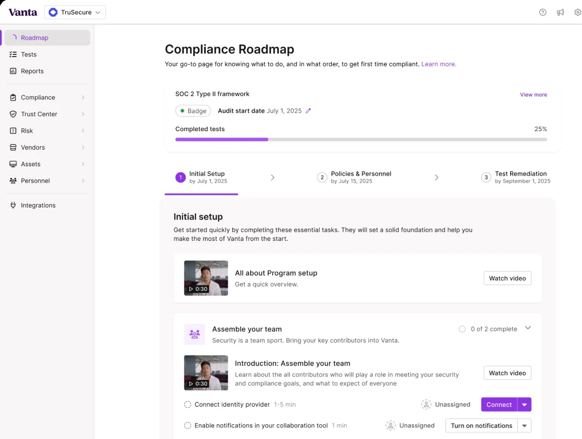Open Turn on notifications dropdown arrow
Screen dimensions: 582x439
pyautogui.click(x=524, y=426)
